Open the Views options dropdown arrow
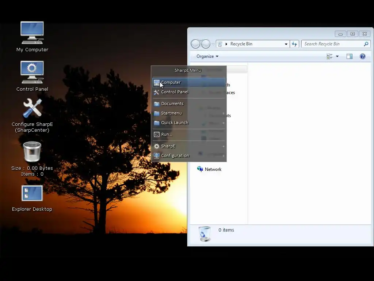 [337, 56]
